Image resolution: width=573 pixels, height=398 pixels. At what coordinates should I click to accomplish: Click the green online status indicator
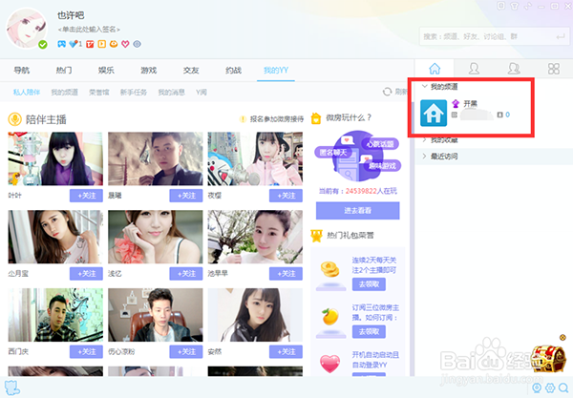click(43, 45)
